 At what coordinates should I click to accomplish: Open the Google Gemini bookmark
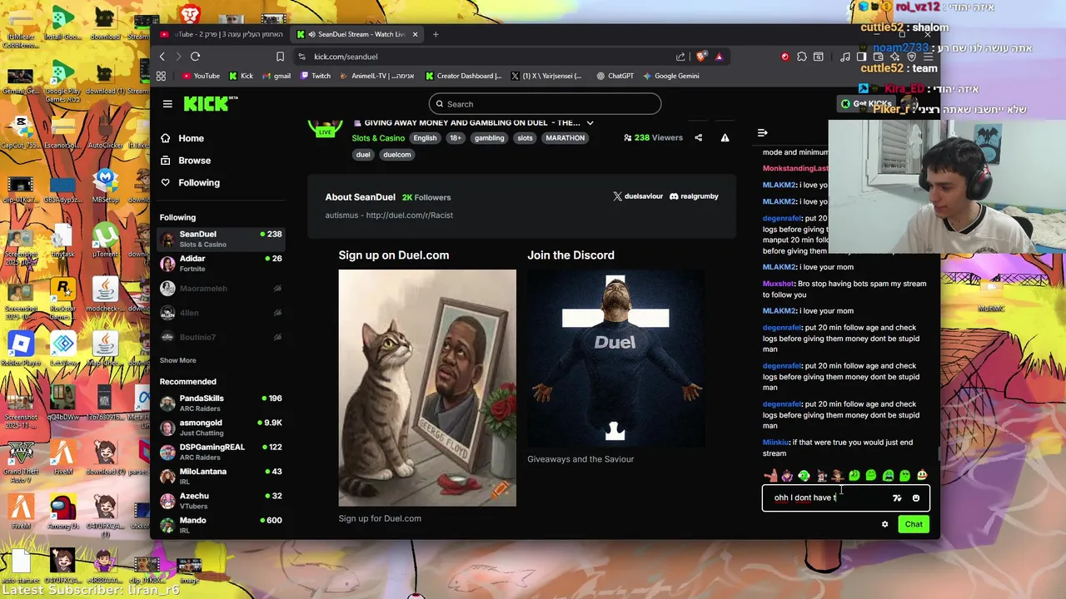(x=670, y=76)
